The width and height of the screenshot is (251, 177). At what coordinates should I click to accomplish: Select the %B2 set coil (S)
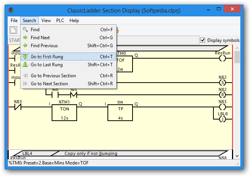pos(223,83)
